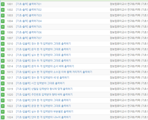Click problem number 1005

(10, 27)
